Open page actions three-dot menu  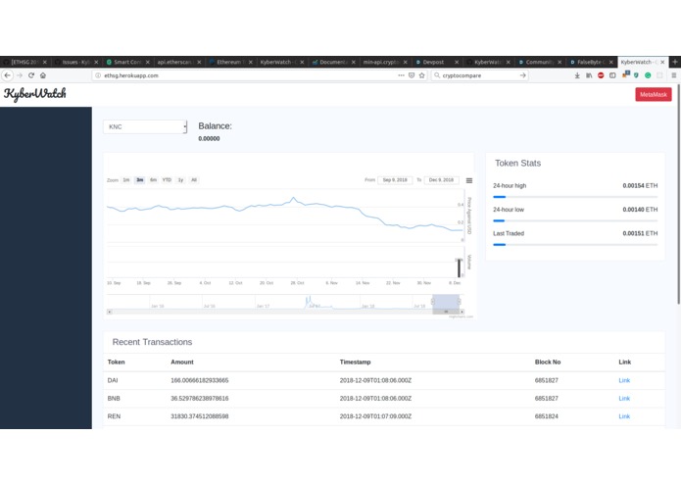[401, 75]
